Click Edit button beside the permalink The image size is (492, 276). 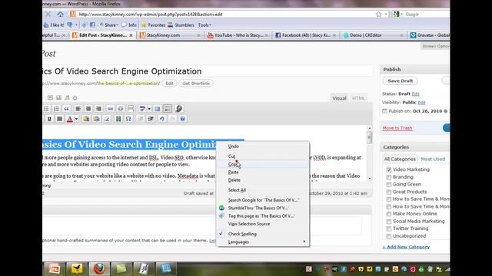pyautogui.click(x=169, y=84)
